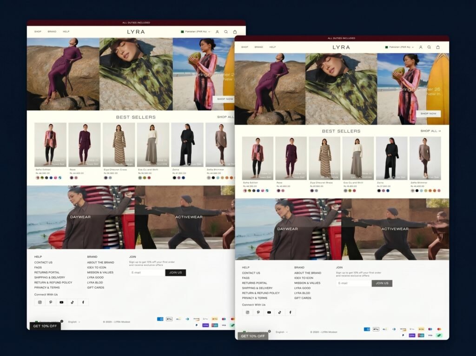Visit Instagram from the right page footer
The height and width of the screenshot is (356, 476).
pyautogui.click(x=247, y=312)
